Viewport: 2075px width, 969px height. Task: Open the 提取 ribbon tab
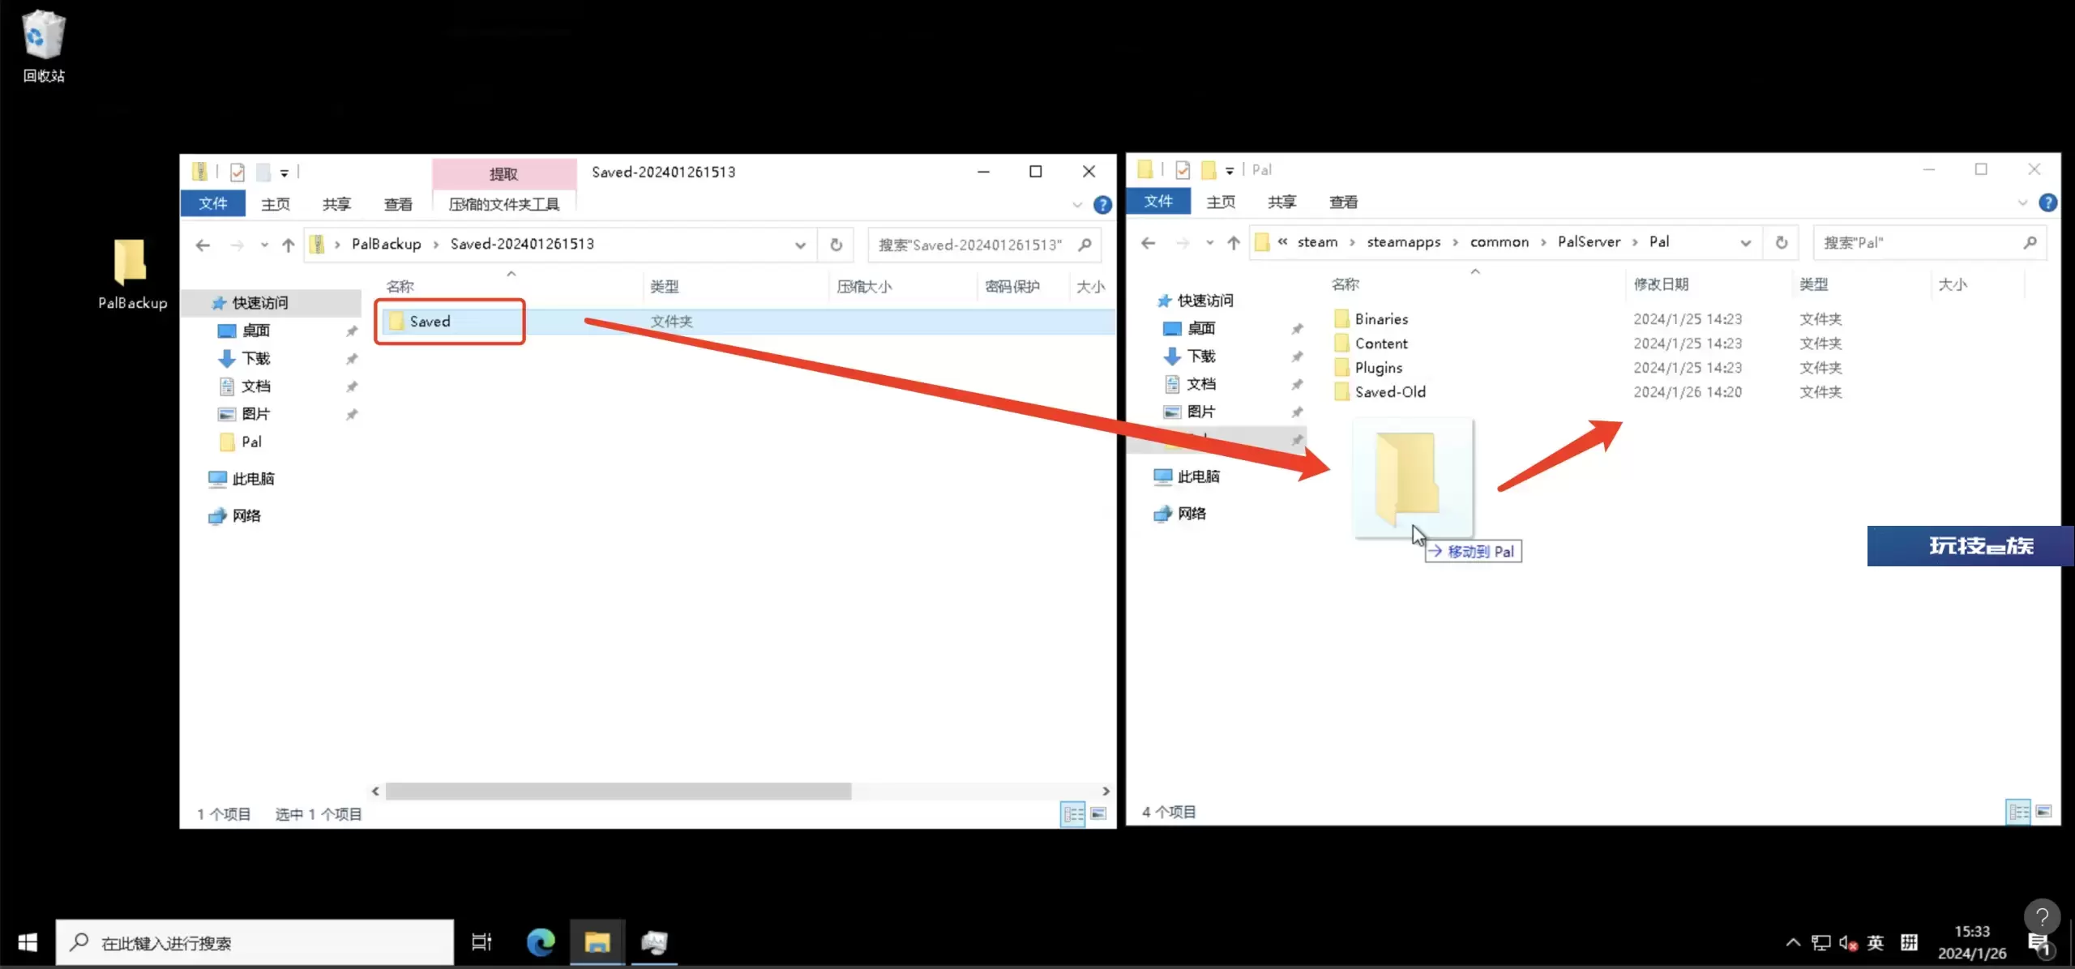click(x=503, y=173)
